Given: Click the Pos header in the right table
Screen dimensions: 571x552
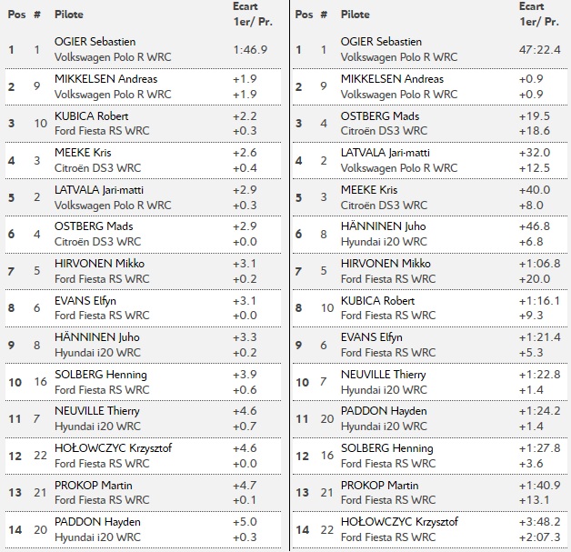Looking at the screenshot, I should click(304, 15).
